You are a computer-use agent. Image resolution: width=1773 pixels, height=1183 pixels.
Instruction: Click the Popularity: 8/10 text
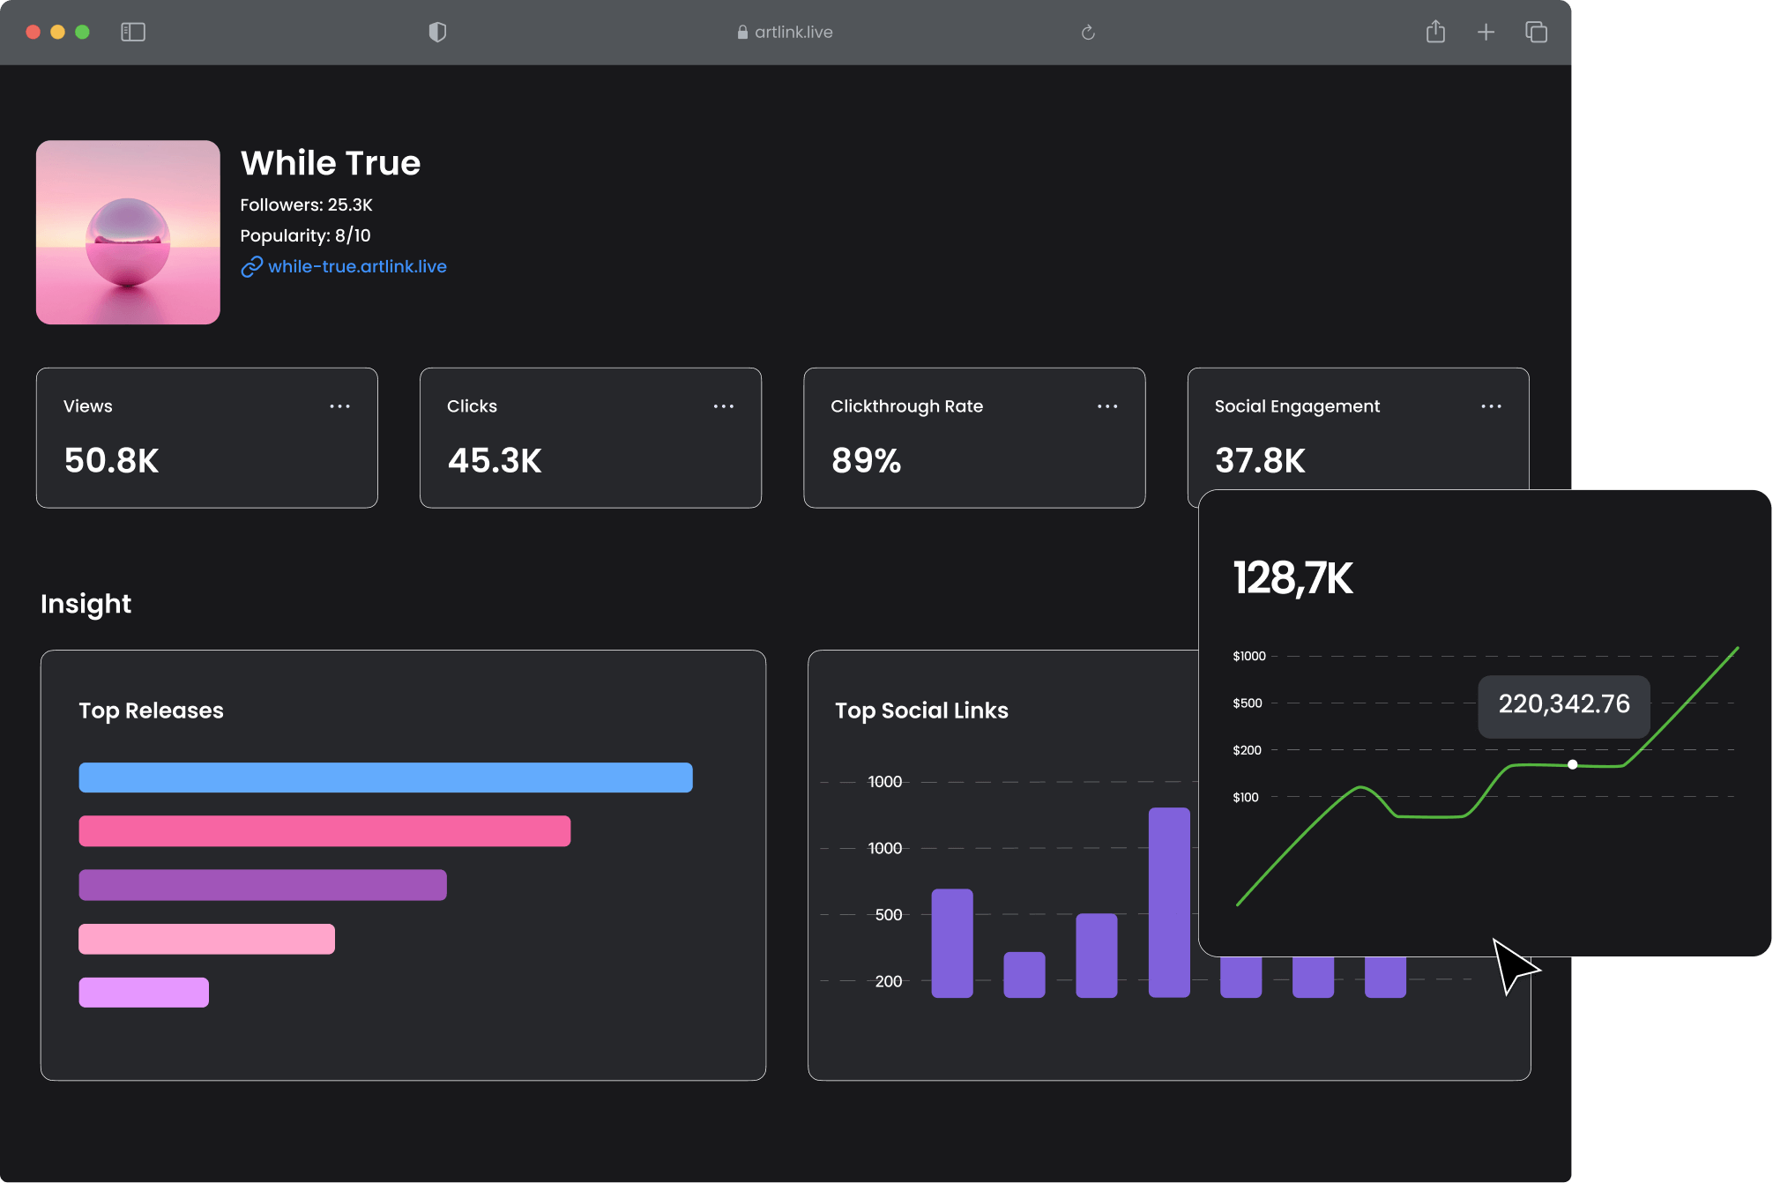(305, 236)
